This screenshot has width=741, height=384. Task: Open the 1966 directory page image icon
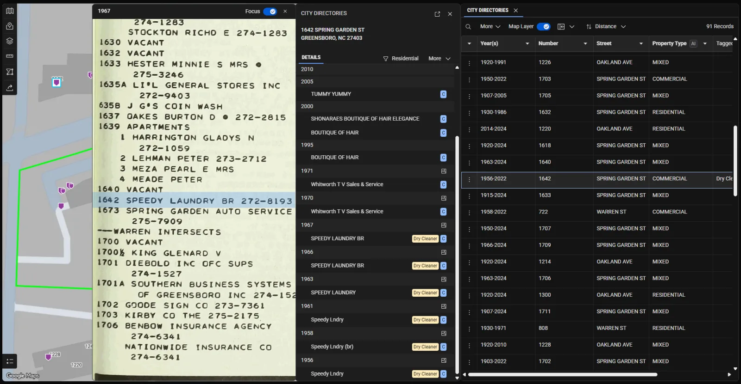click(444, 252)
